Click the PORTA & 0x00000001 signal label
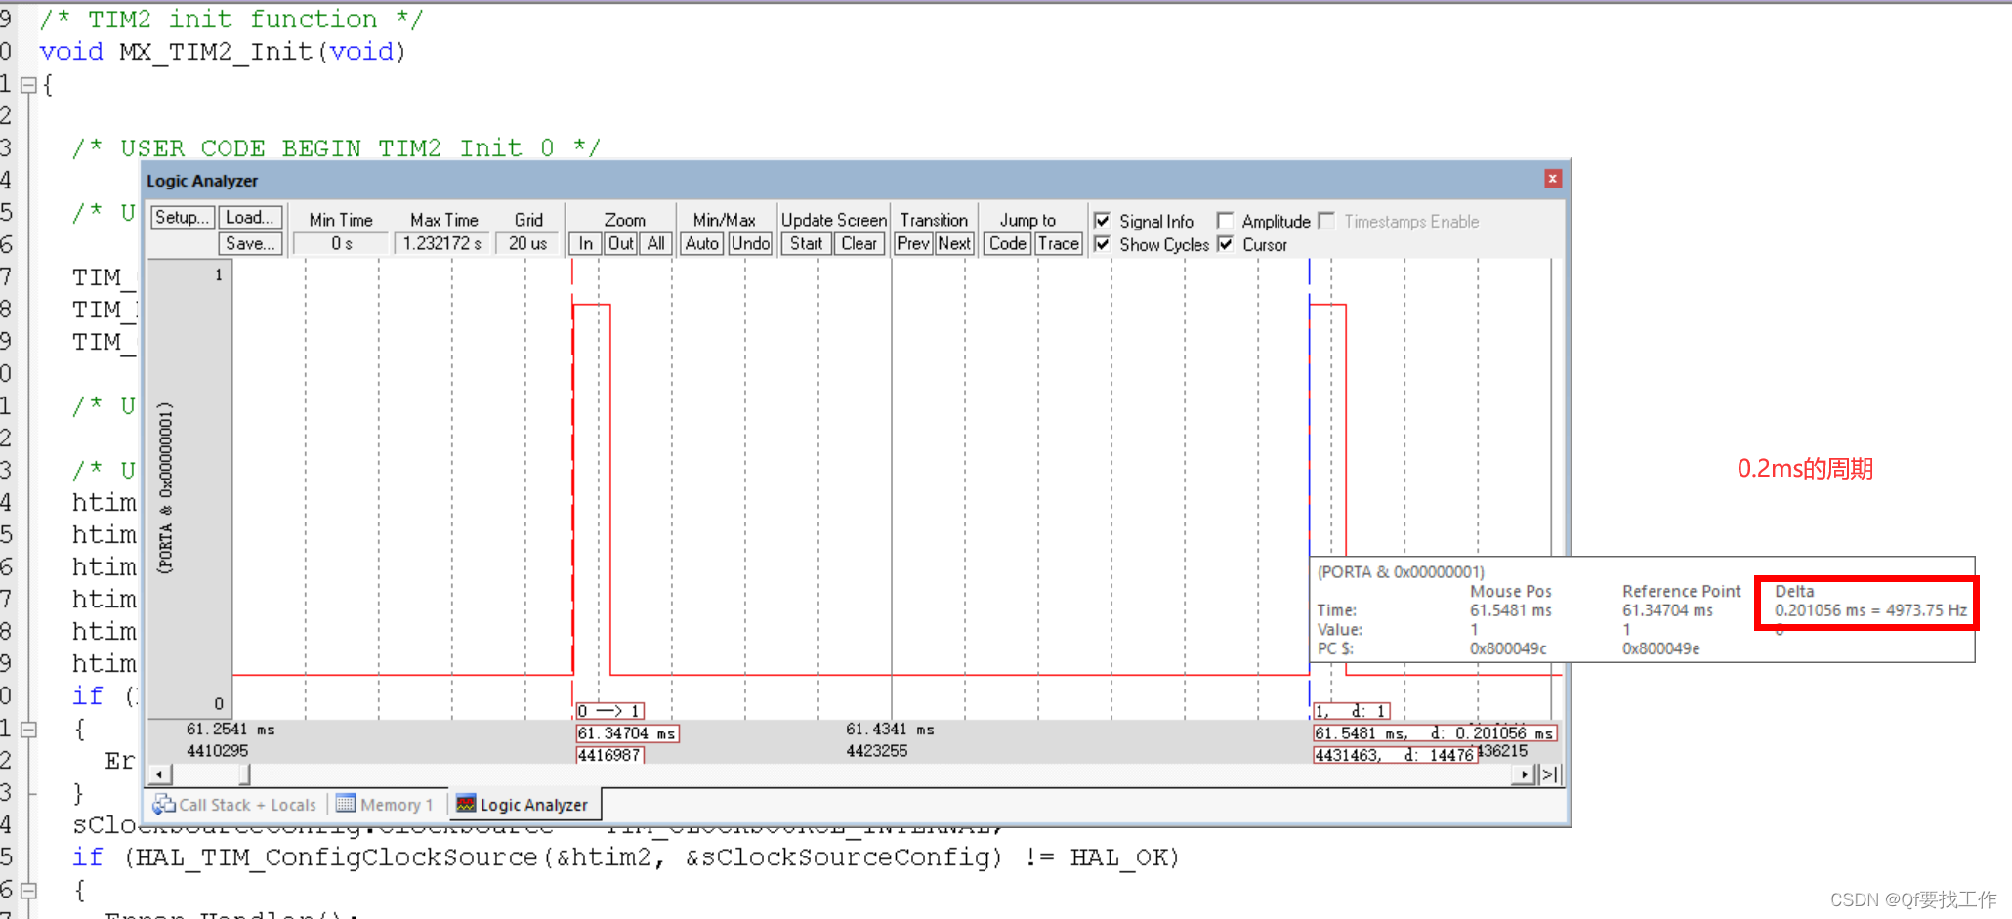The width and height of the screenshot is (2012, 919). tap(165, 487)
